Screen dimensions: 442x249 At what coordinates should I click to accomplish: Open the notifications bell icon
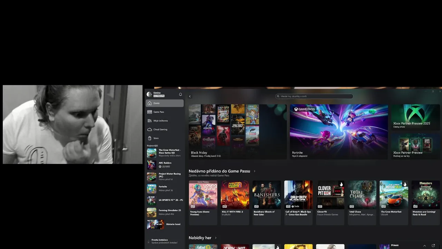click(180, 94)
